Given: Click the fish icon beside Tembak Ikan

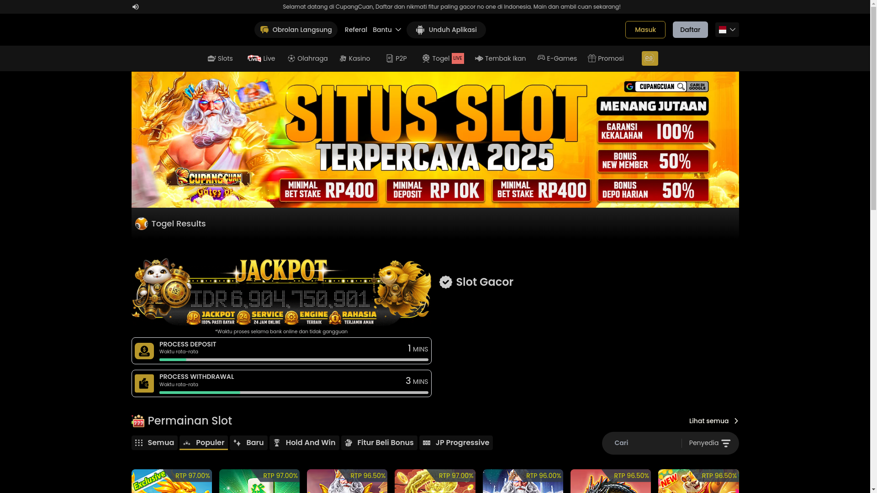Looking at the screenshot, I should 479,58.
